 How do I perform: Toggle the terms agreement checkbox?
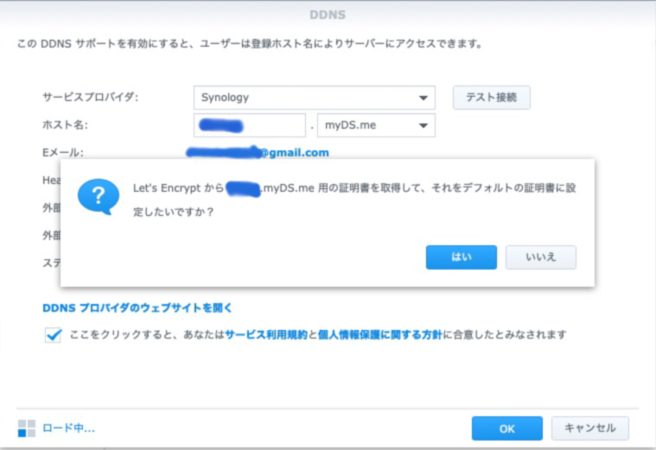(x=53, y=335)
